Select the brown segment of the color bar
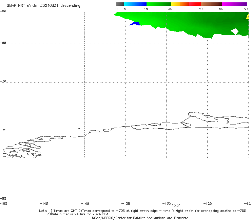Screen dimensions: 251x220 click(x=211, y=4)
